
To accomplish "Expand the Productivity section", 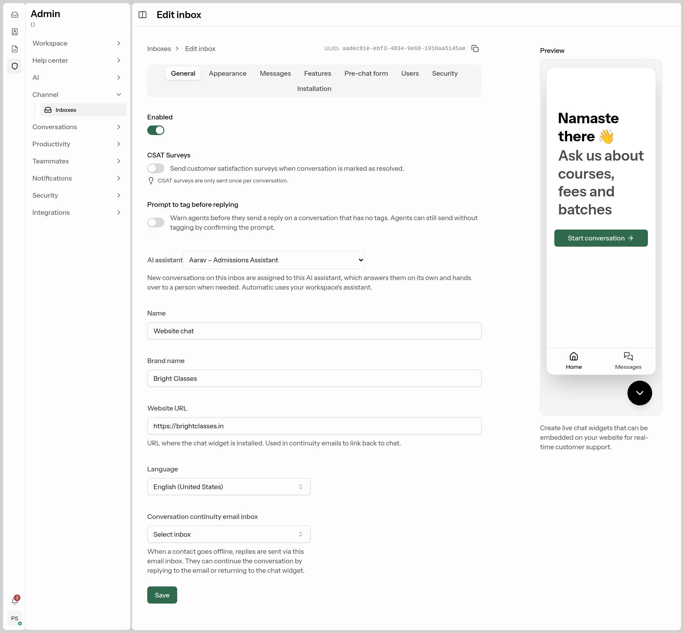I will point(77,144).
